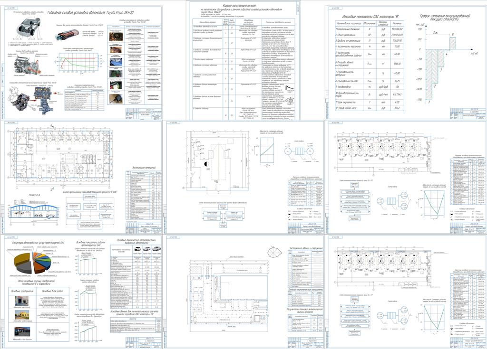487x349 pixels.
Task: Click the 'Toyota Prius' car image in the specs table
Action: 147,249
